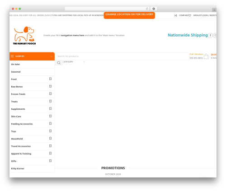The height and width of the screenshot is (191, 226).
Task: Click the Search for products field
Action: point(122,56)
